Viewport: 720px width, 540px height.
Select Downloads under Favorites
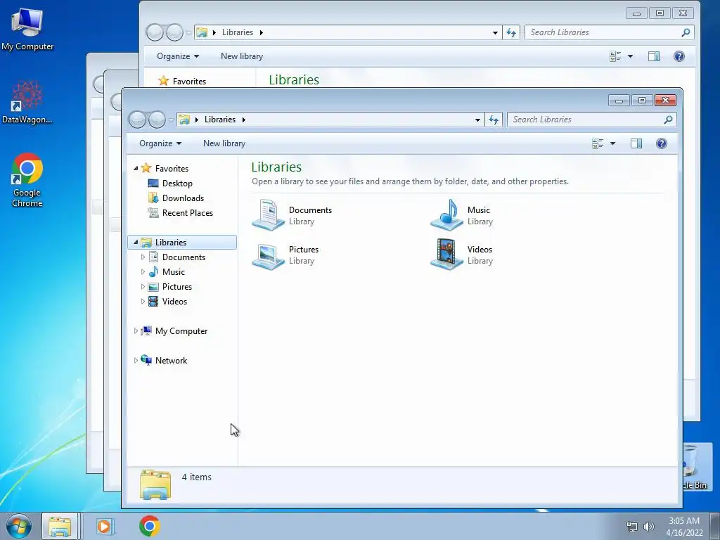[x=183, y=198]
